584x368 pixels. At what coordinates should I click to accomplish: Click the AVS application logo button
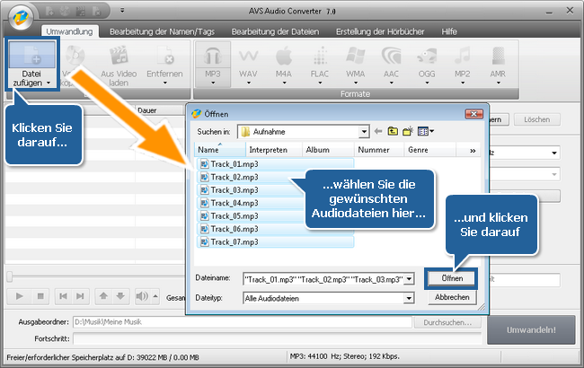pyautogui.click(x=21, y=16)
